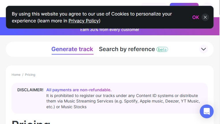Open the round header menu icon
The height and width of the screenshot is (124, 220).
208,4
